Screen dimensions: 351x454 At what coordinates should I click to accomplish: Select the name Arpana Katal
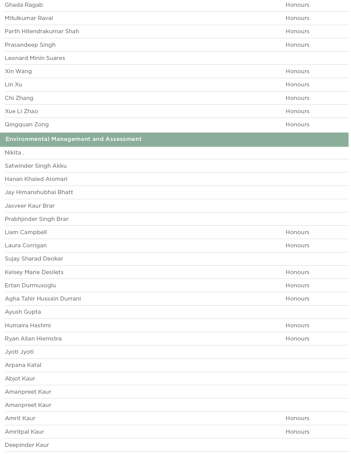(23, 365)
